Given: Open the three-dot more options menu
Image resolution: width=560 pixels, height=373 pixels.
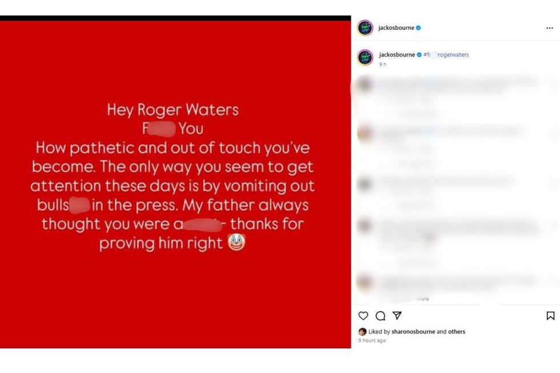Looking at the screenshot, I should 549,28.
